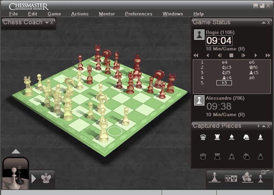Click the play arrow beside thumbnail
The width and height of the screenshot is (274, 195).
[34, 179]
